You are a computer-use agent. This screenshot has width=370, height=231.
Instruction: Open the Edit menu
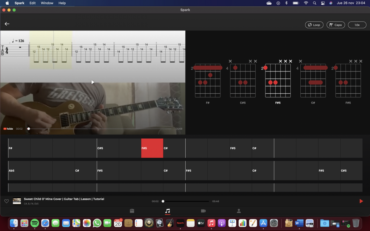coord(32,3)
